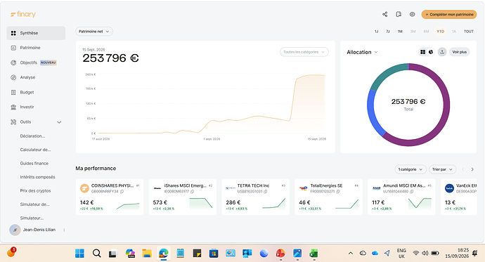
Task: Open the COINSHARES PHYSI... performance card
Action: click(110, 197)
